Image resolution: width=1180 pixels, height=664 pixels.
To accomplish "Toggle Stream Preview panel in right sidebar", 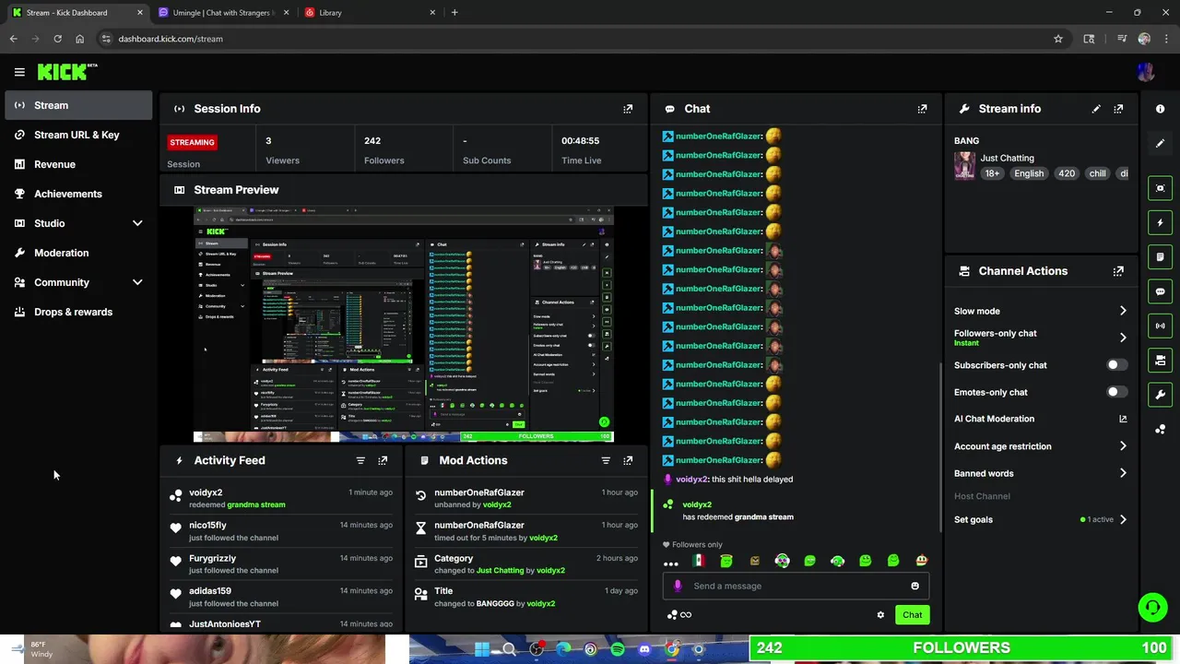I will tap(1160, 188).
